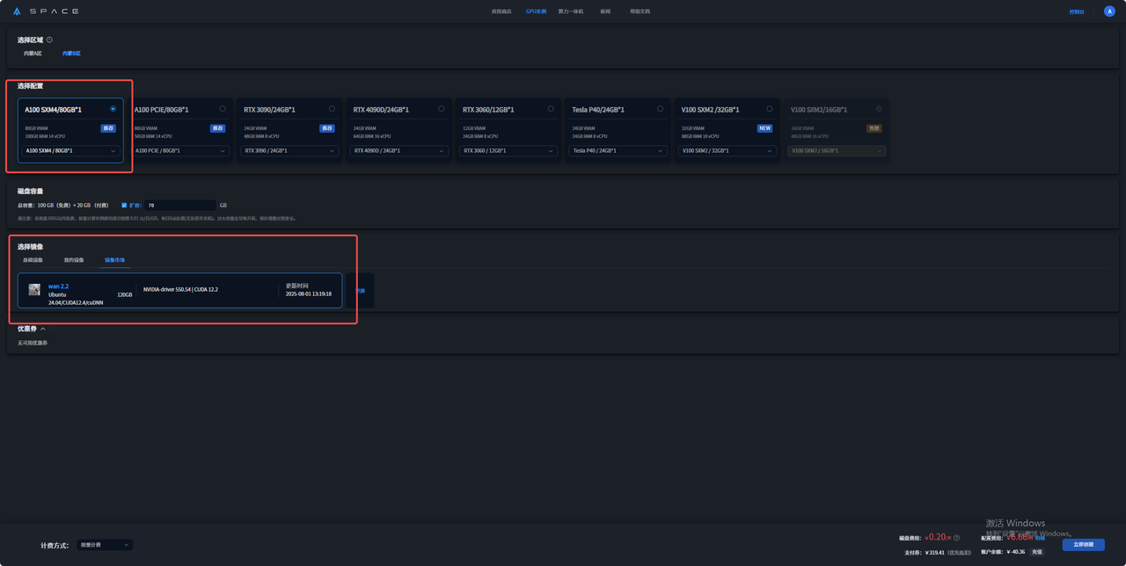
Task: Click the NEW badge on V100 SXM2/32GB card
Action: tap(764, 128)
